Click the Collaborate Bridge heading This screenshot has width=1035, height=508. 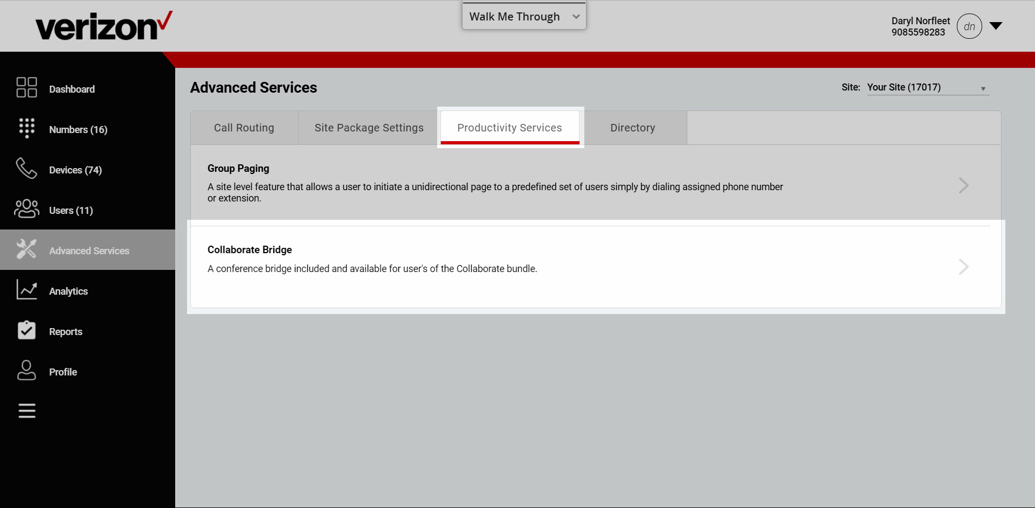[250, 249]
